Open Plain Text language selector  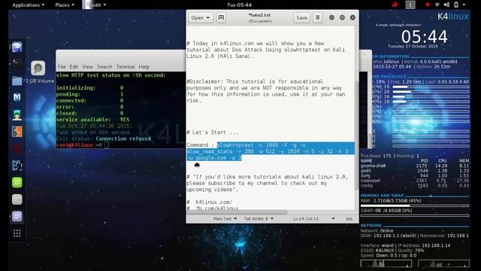[225, 218]
